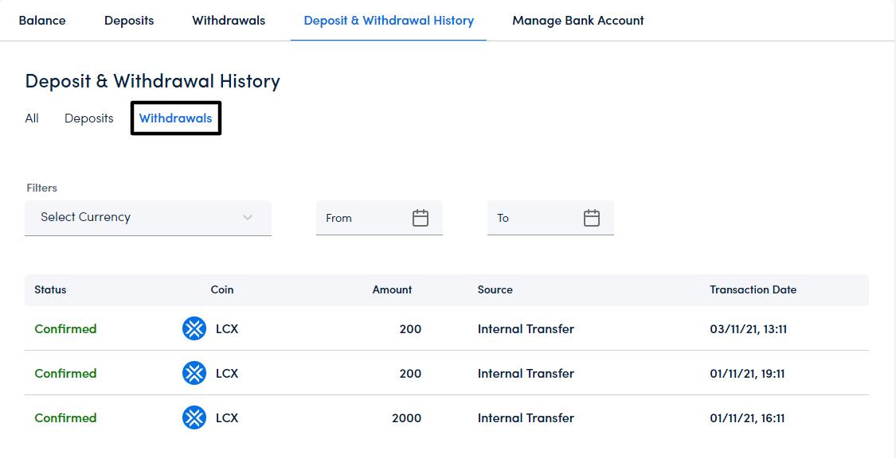Select the highlighted Withdrawals sub-tab
This screenshot has height=458, width=896.
175,118
